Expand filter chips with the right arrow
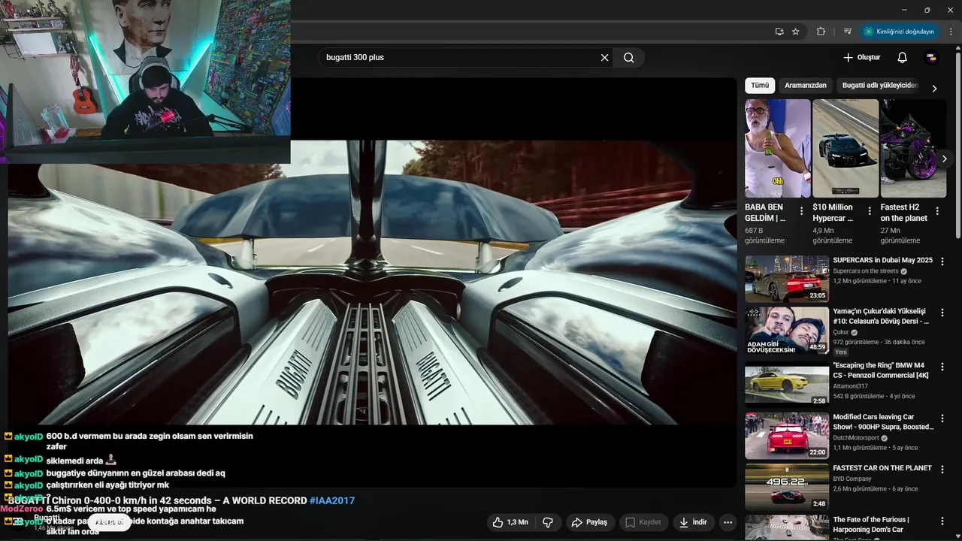 (934, 88)
